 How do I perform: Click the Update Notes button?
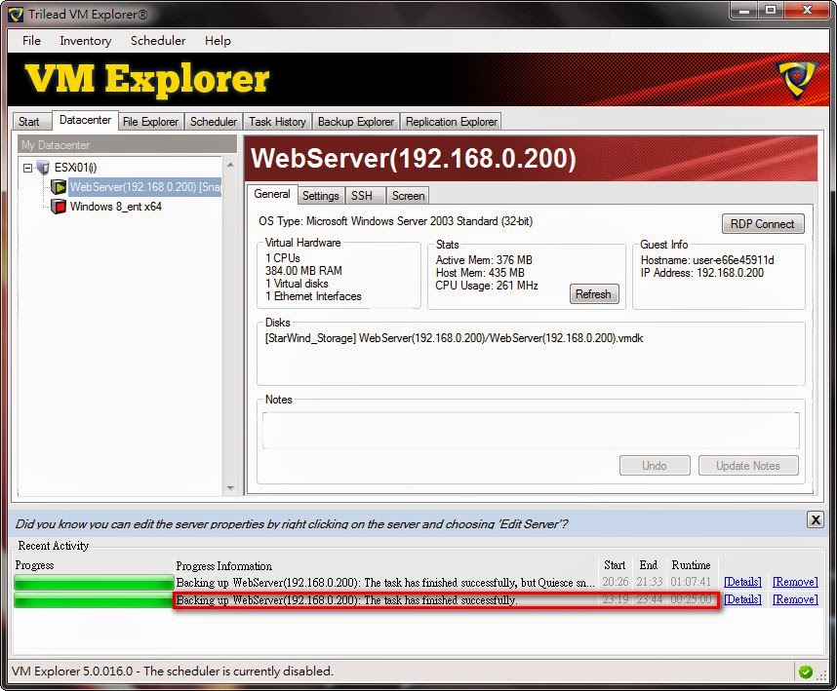(748, 466)
